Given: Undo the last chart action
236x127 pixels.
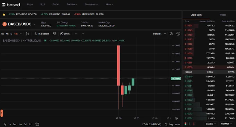Looking at the screenshot, I should coord(76,34).
